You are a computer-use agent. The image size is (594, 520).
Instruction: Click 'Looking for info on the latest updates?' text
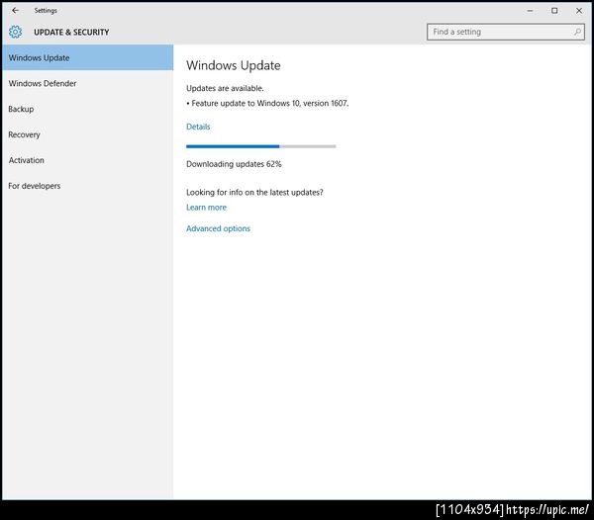(x=254, y=192)
